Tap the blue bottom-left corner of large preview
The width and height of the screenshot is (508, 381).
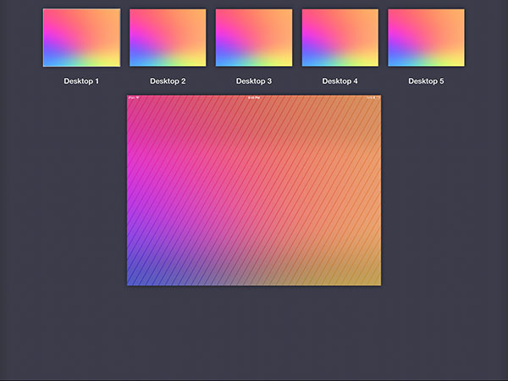point(134,279)
